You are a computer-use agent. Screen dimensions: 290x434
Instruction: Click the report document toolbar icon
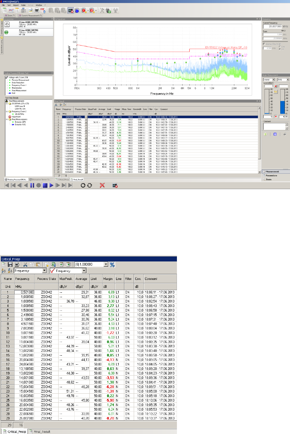tap(17, 11)
